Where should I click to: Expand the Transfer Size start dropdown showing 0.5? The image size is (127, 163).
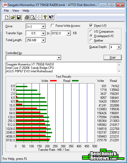43,33
